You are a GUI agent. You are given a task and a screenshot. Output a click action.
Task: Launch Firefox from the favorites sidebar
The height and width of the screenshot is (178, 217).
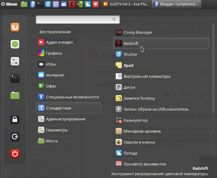point(15,27)
